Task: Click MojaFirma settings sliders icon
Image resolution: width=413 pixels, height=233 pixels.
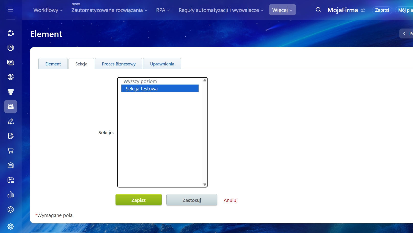Action: (363, 10)
